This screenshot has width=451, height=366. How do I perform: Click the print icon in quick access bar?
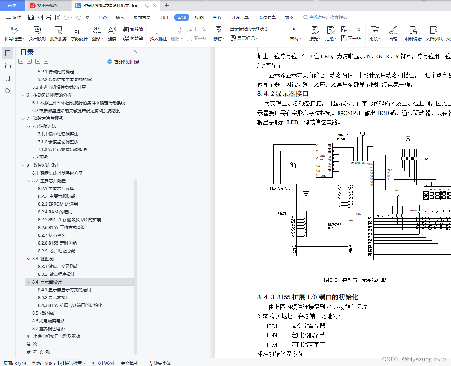[x=49, y=17]
